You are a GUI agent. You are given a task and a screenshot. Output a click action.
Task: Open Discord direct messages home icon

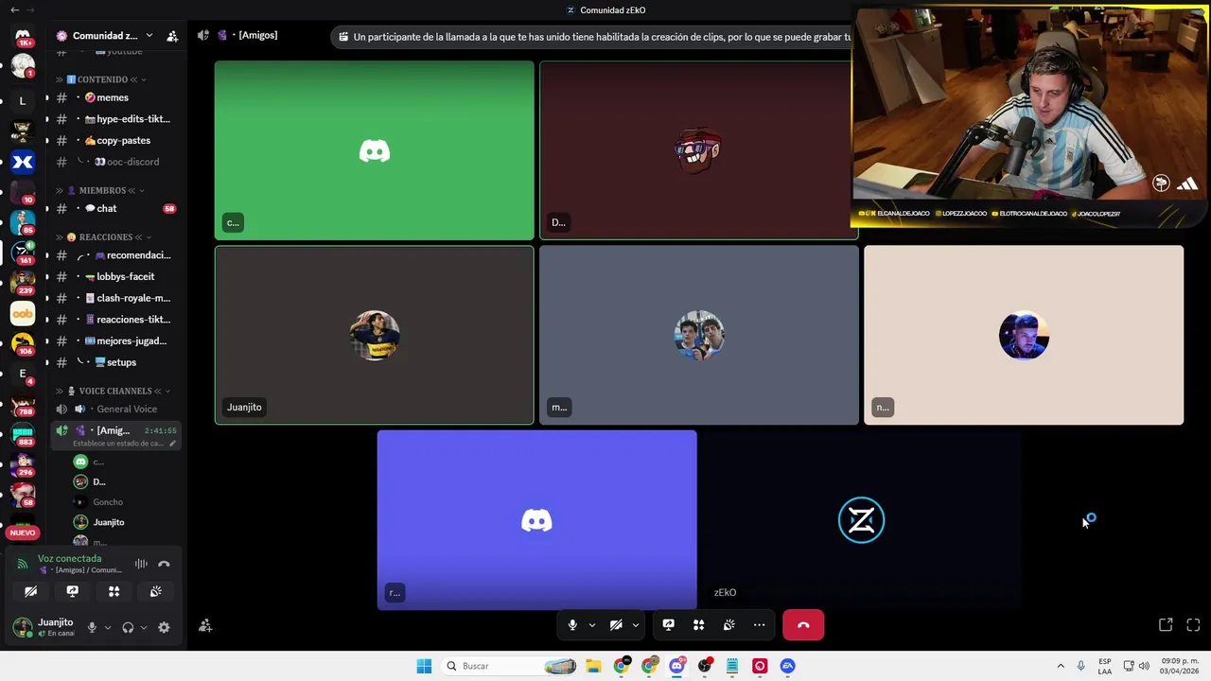pos(23,36)
